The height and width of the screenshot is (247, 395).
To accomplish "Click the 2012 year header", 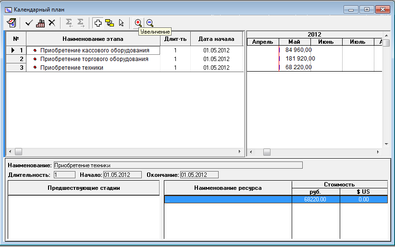I will 314,35.
